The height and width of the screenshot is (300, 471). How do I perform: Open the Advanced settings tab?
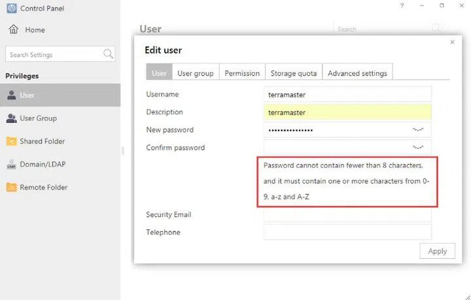(357, 73)
